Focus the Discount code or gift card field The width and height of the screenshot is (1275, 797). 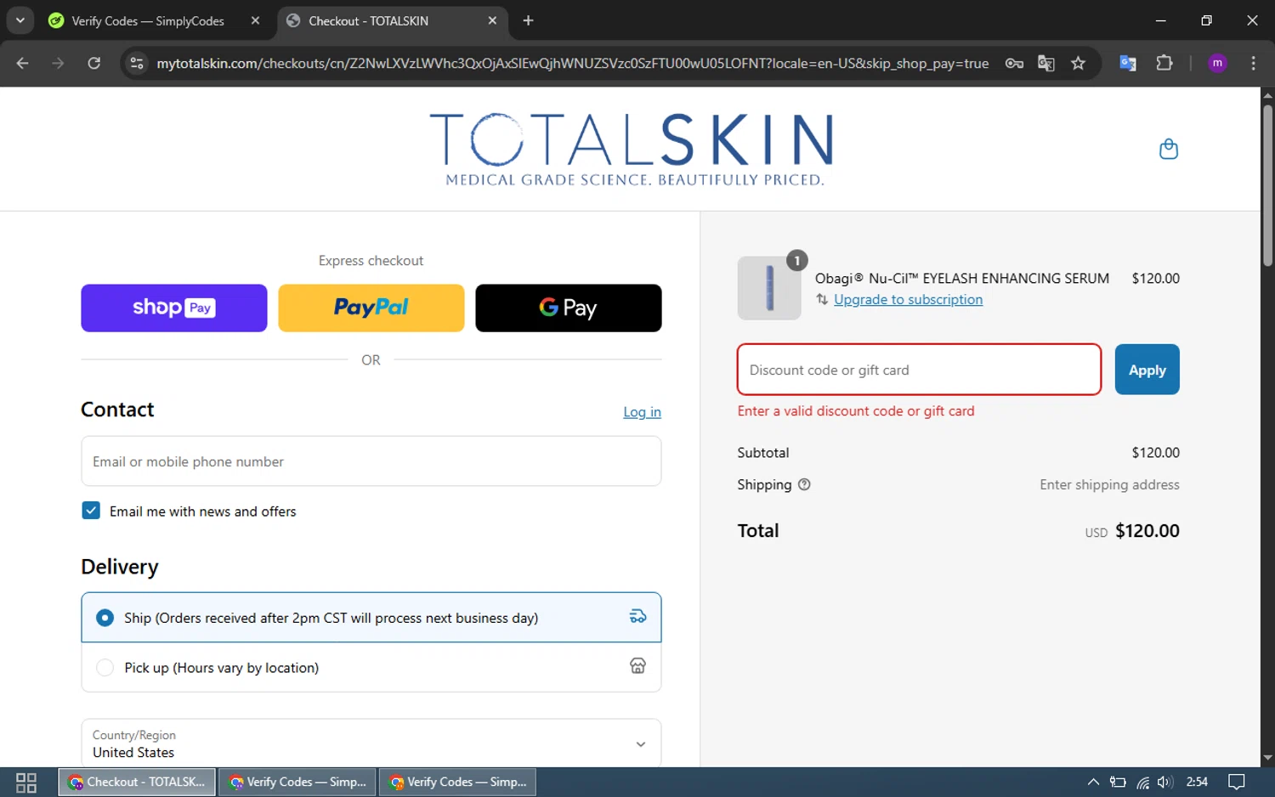tap(919, 370)
